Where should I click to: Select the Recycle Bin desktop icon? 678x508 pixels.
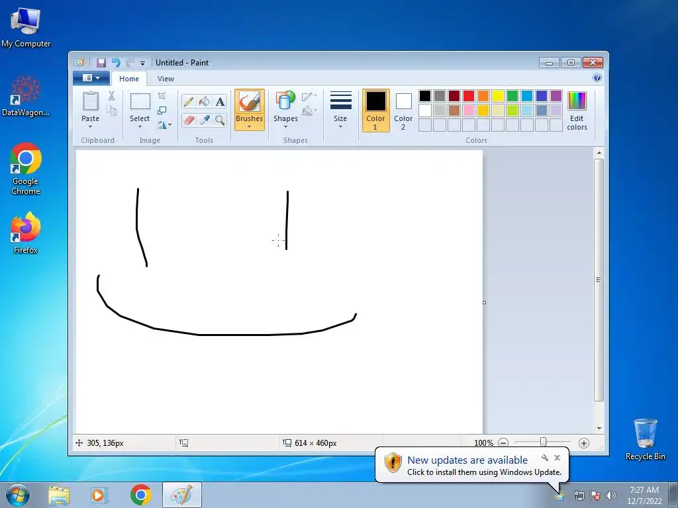646,439
